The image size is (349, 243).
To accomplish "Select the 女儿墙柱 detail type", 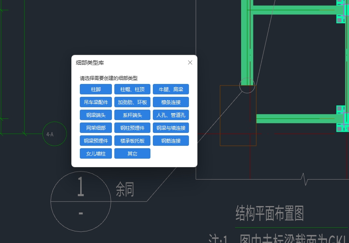I will pos(96,153).
